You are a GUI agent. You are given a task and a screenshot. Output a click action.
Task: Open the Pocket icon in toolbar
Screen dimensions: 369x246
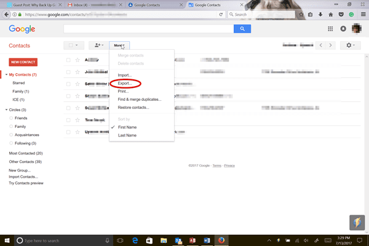click(x=341, y=14)
